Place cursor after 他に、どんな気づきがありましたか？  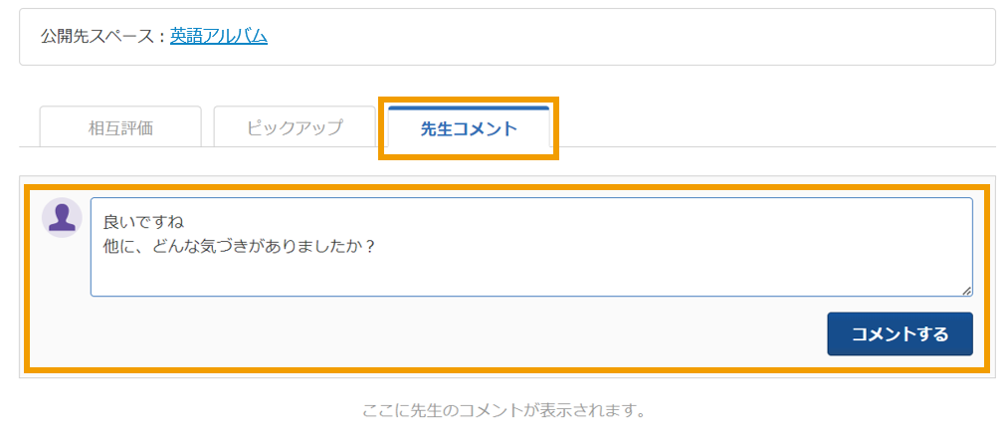pyautogui.click(x=377, y=248)
